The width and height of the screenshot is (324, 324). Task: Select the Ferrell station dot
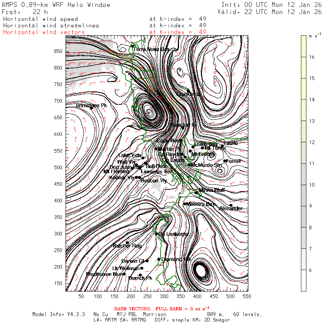click(225, 161)
